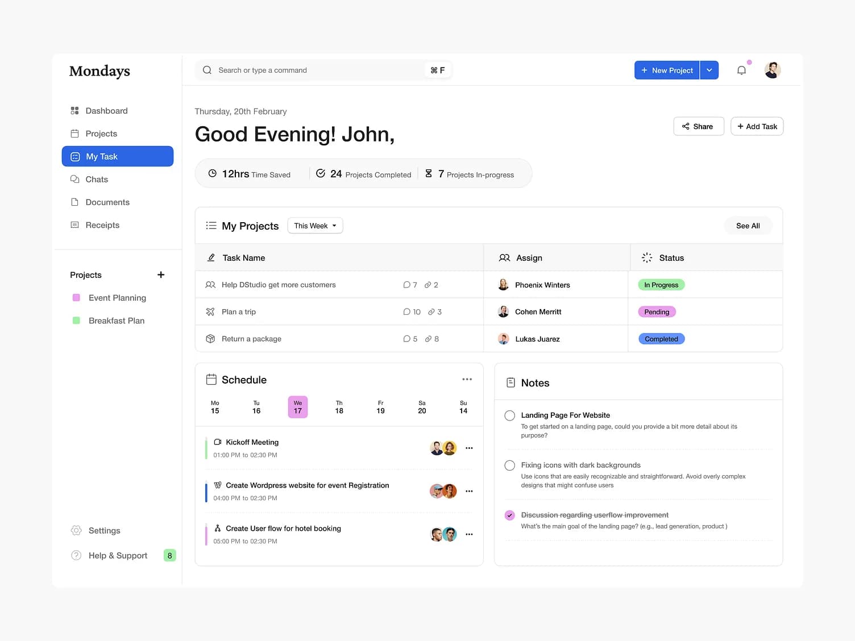Click the search magnifier icon
This screenshot has height=641, width=855.
pyautogui.click(x=207, y=69)
